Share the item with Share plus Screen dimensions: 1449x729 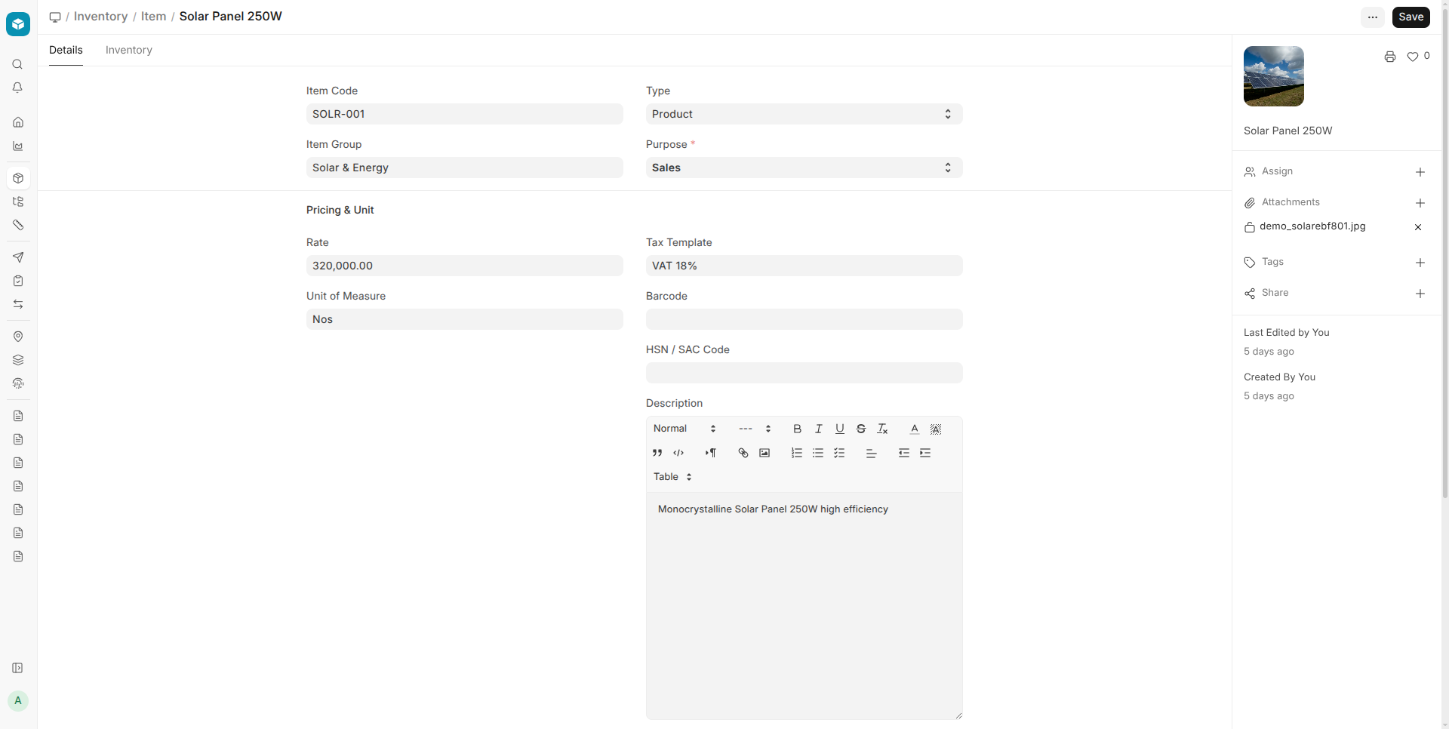[1420, 294]
